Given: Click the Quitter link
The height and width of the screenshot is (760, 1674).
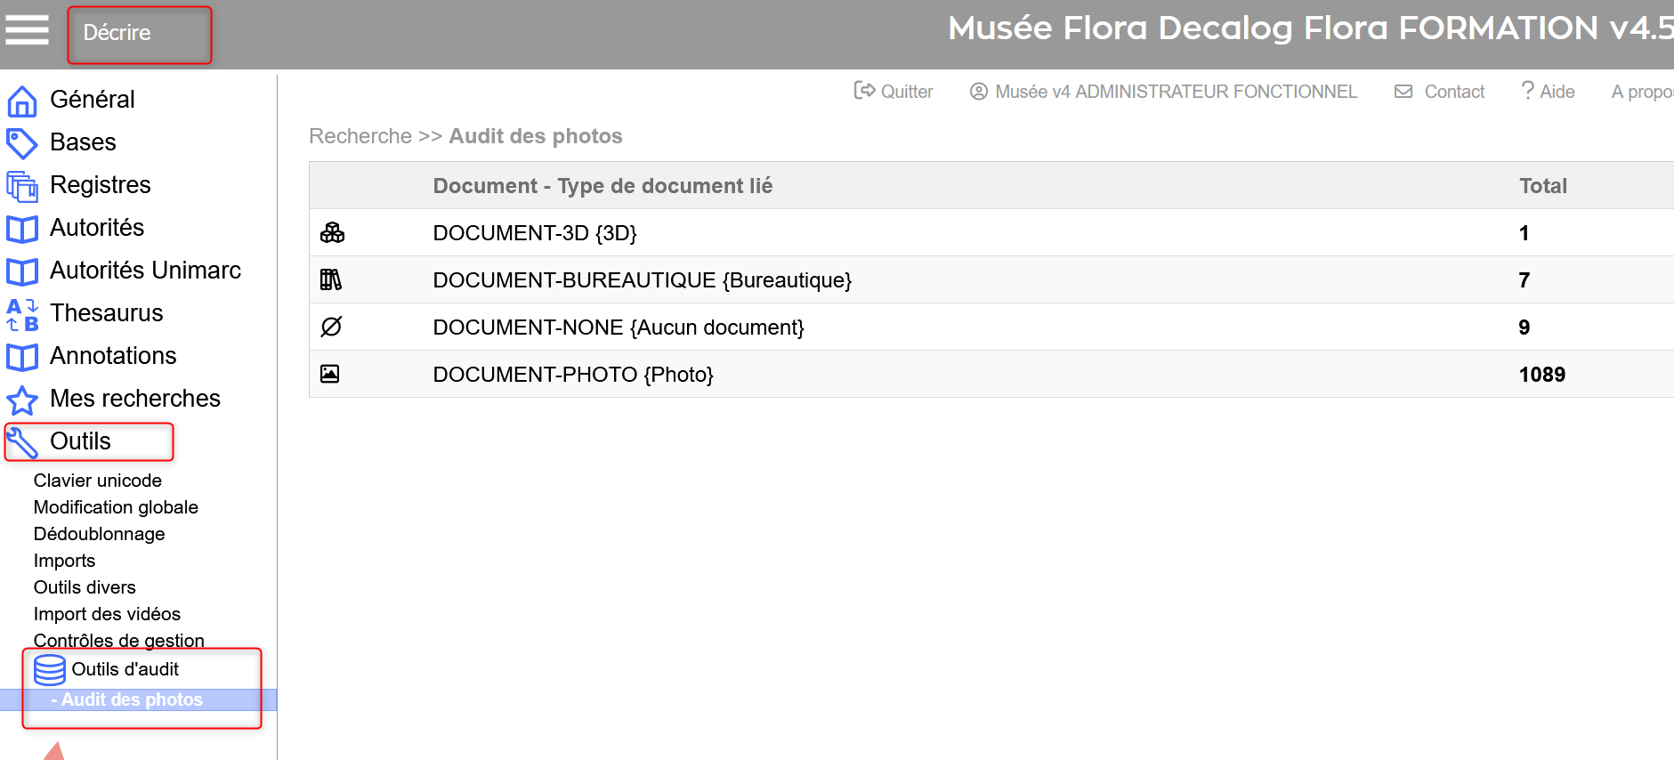Looking at the screenshot, I should pyautogui.click(x=894, y=92).
